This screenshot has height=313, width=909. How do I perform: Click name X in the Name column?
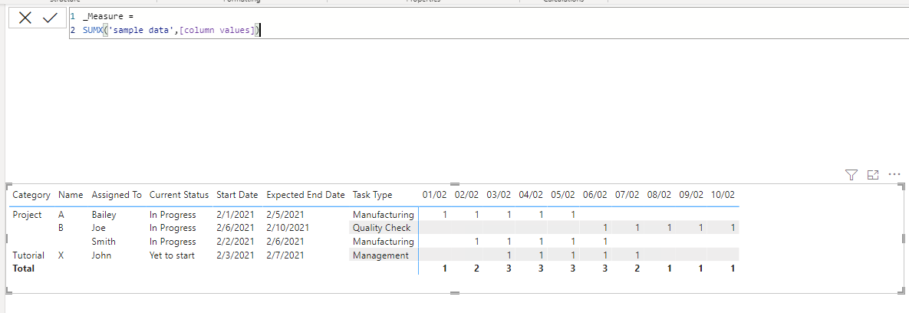point(61,255)
